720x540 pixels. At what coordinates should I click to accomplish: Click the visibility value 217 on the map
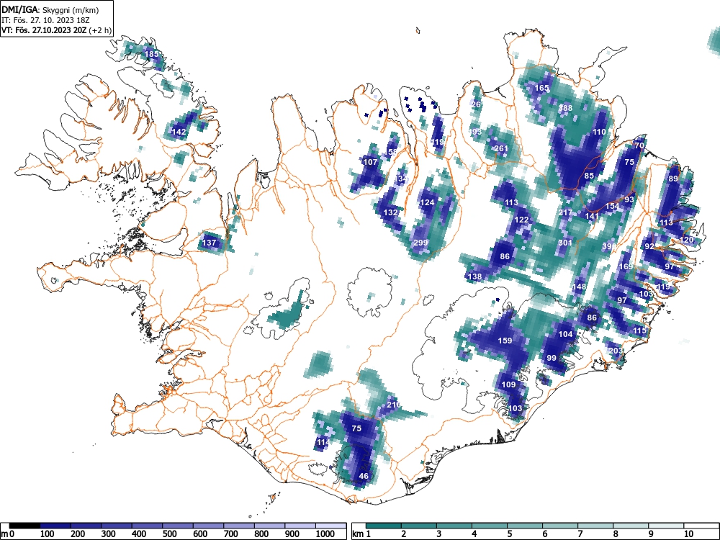[x=565, y=213]
